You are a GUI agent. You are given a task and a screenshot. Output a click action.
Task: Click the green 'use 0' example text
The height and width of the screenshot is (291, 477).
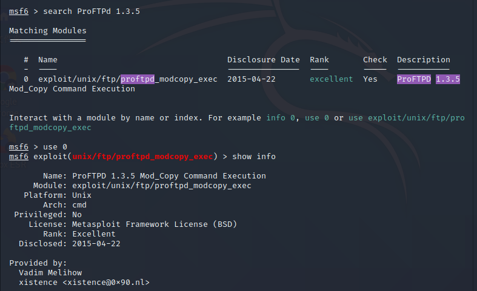tap(319, 118)
